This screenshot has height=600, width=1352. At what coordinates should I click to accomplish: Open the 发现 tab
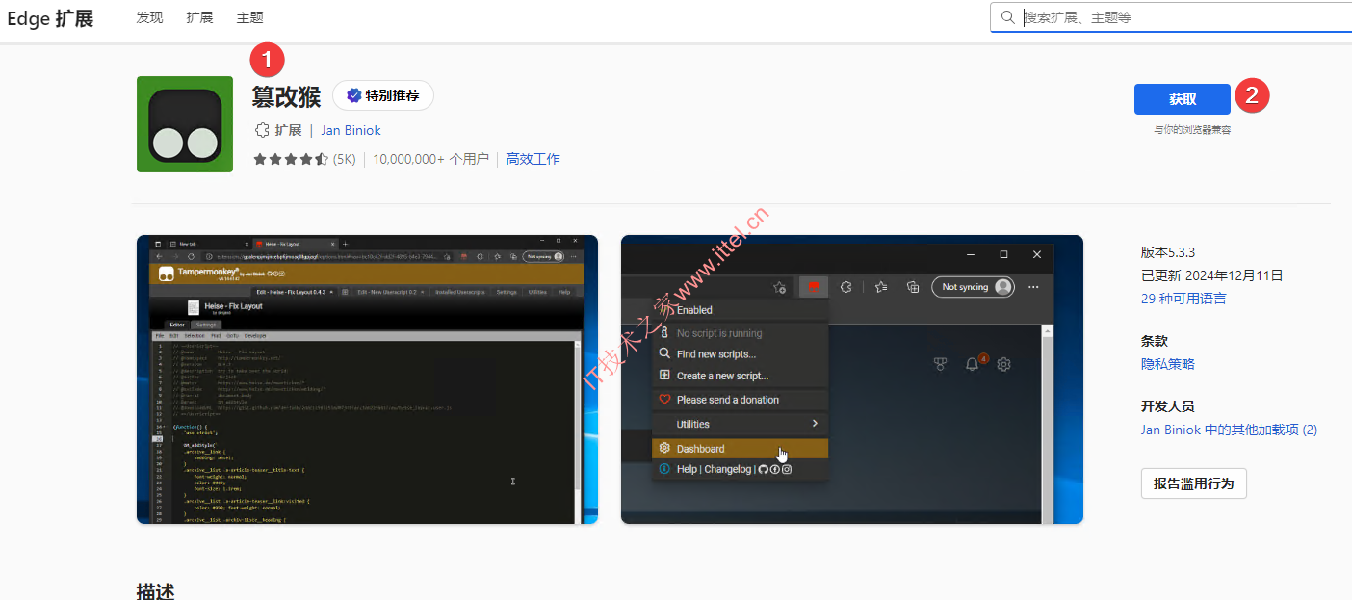click(149, 17)
